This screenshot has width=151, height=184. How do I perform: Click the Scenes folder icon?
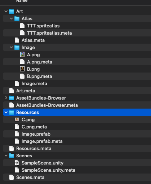click(x=12, y=155)
